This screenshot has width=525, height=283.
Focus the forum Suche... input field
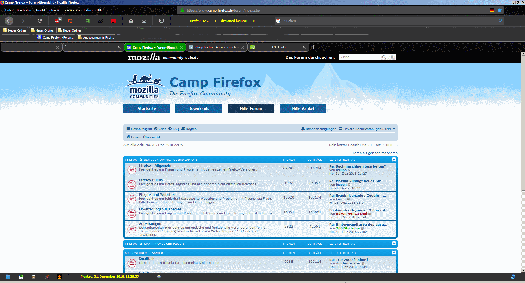coord(359,57)
